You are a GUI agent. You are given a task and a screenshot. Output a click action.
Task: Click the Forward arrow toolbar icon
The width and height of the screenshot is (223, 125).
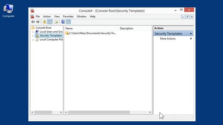pos(38,22)
